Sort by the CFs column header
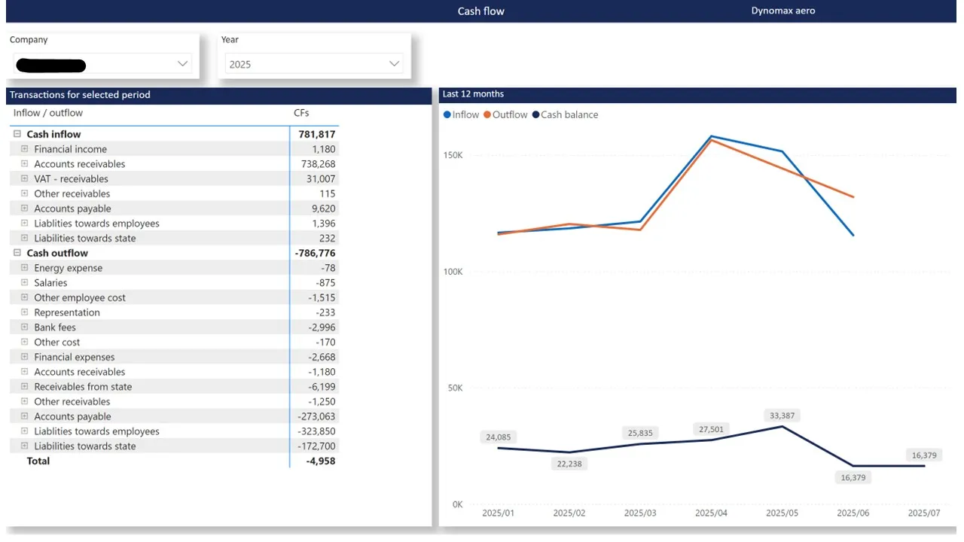The height and width of the screenshot is (542, 964). click(x=301, y=113)
